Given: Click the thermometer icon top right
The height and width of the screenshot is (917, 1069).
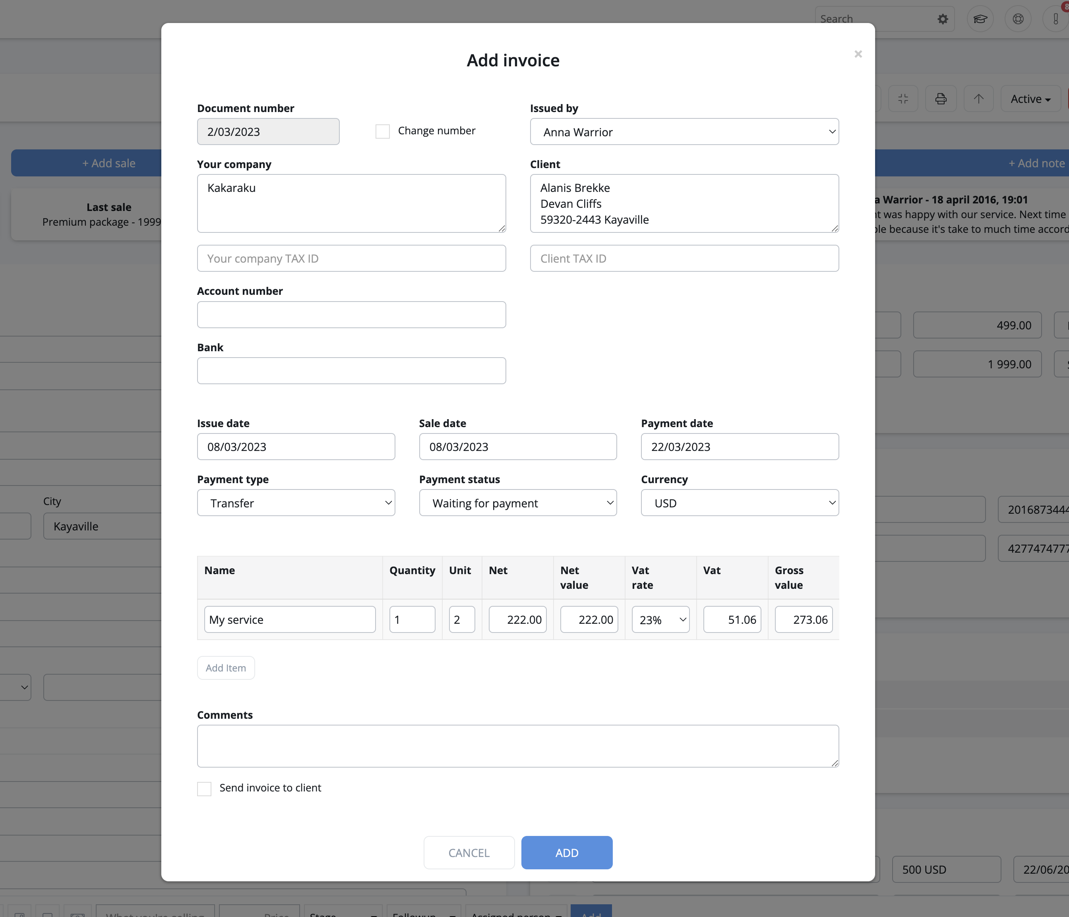Looking at the screenshot, I should pos(1055,19).
